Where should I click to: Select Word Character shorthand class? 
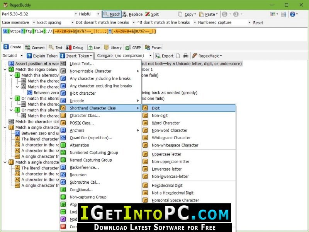pyautogui.click(x=188, y=123)
